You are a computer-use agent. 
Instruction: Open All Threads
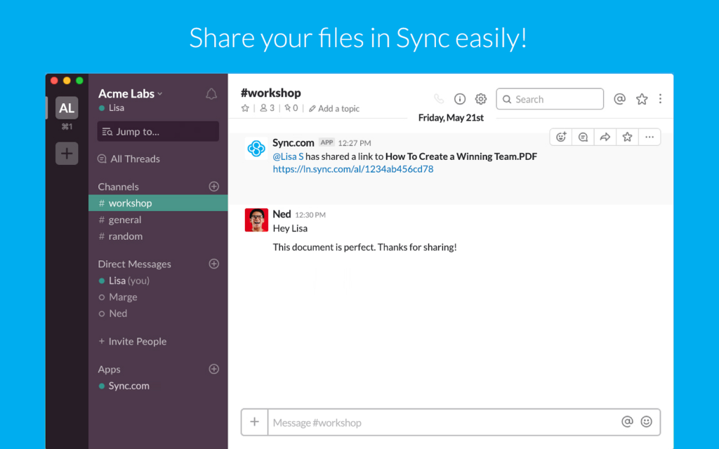click(x=135, y=159)
